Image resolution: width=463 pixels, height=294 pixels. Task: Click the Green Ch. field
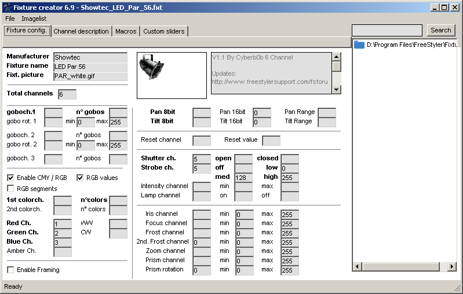coord(63,233)
